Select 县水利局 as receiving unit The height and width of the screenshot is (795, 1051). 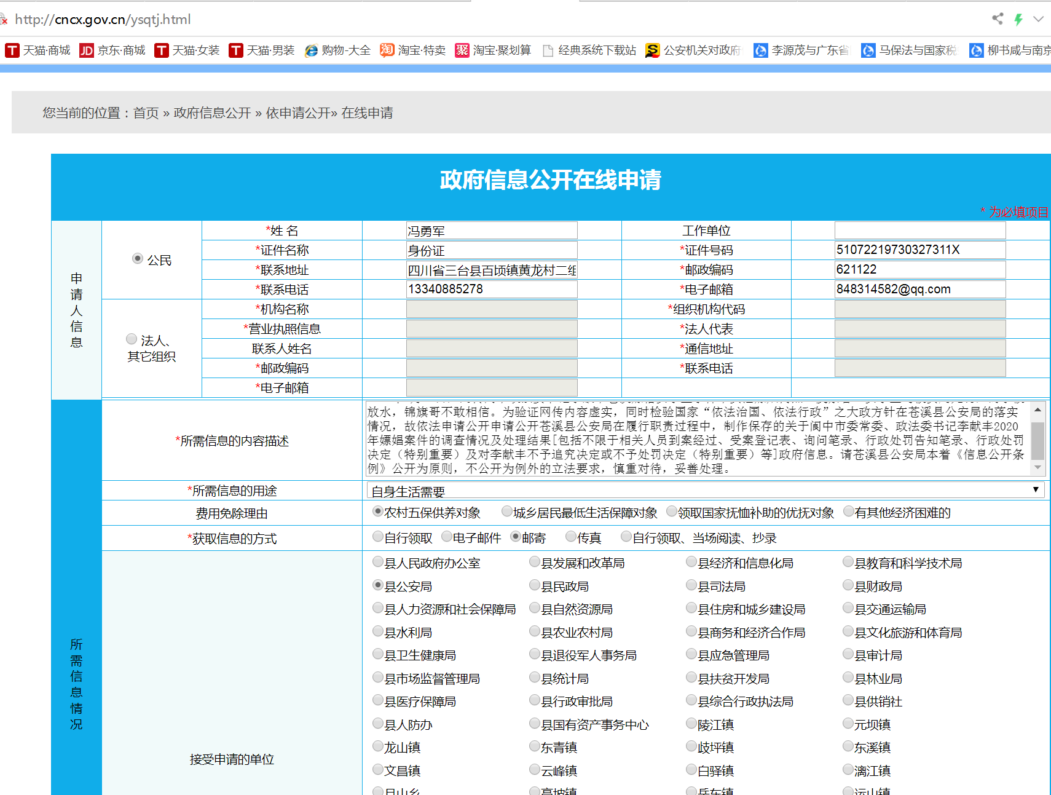pyautogui.click(x=378, y=631)
